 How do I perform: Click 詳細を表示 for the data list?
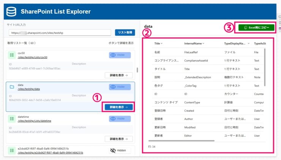pos(119,107)
